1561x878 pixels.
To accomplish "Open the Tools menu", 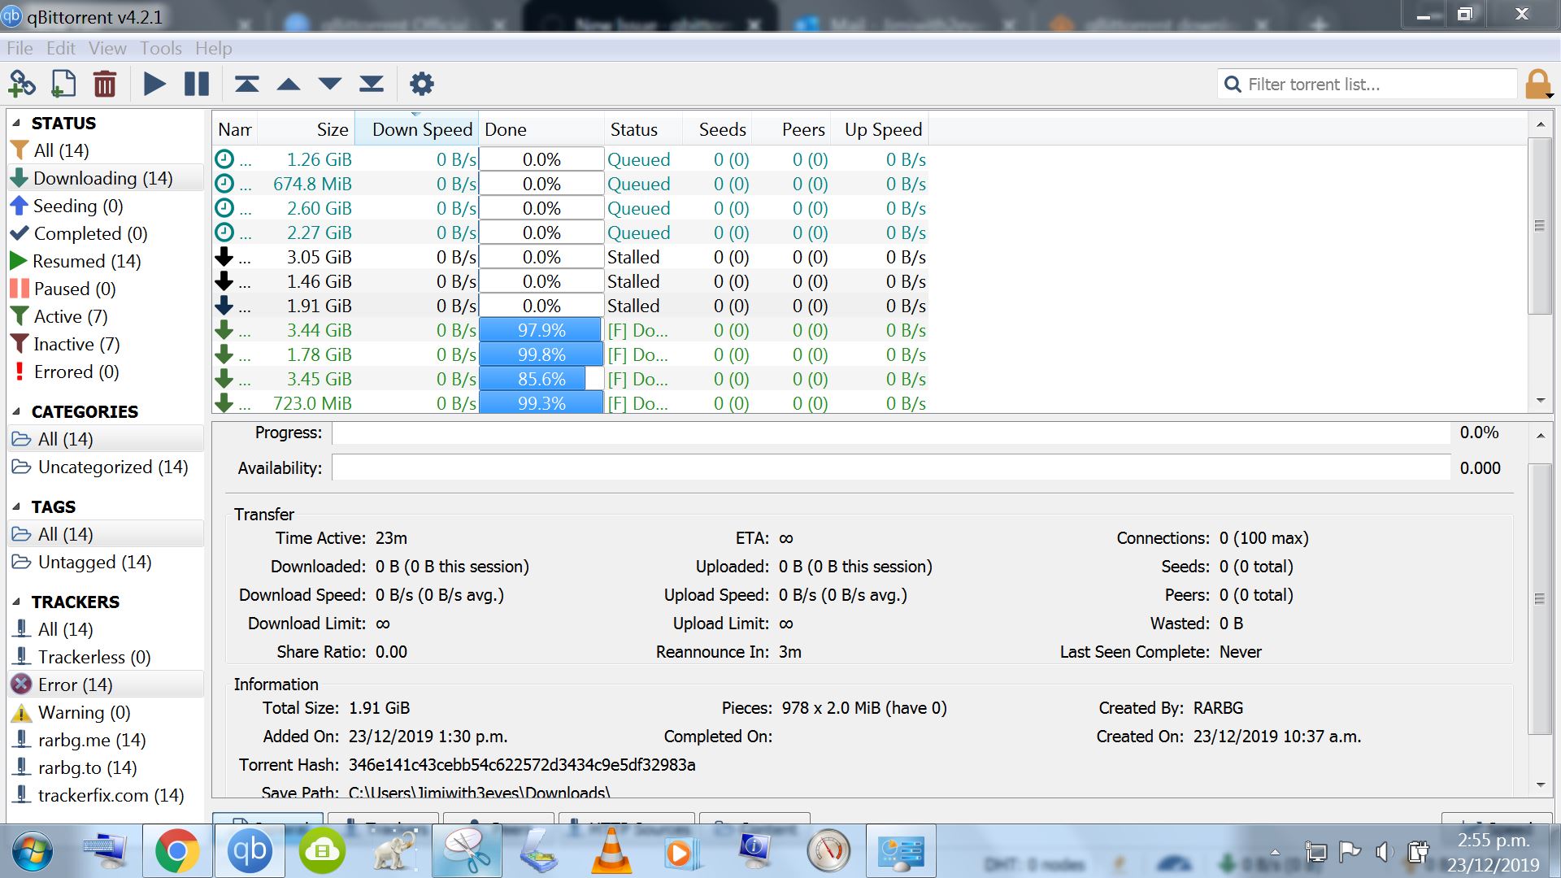I will (x=161, y=49).
